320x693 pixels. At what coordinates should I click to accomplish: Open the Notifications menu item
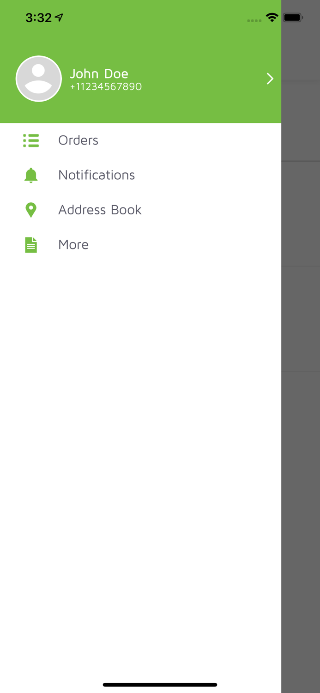[140, 175]
